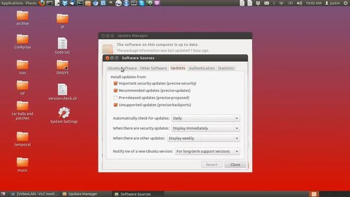This screenshot has height=197, width=350.
Task: Select the todo.txt file icon
Action: pyautogui.click(x=62, y=46)
